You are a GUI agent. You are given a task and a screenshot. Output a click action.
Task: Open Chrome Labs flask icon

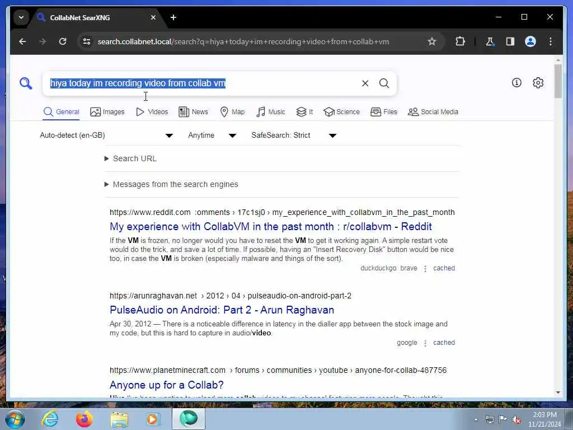[x=490, y=41]
